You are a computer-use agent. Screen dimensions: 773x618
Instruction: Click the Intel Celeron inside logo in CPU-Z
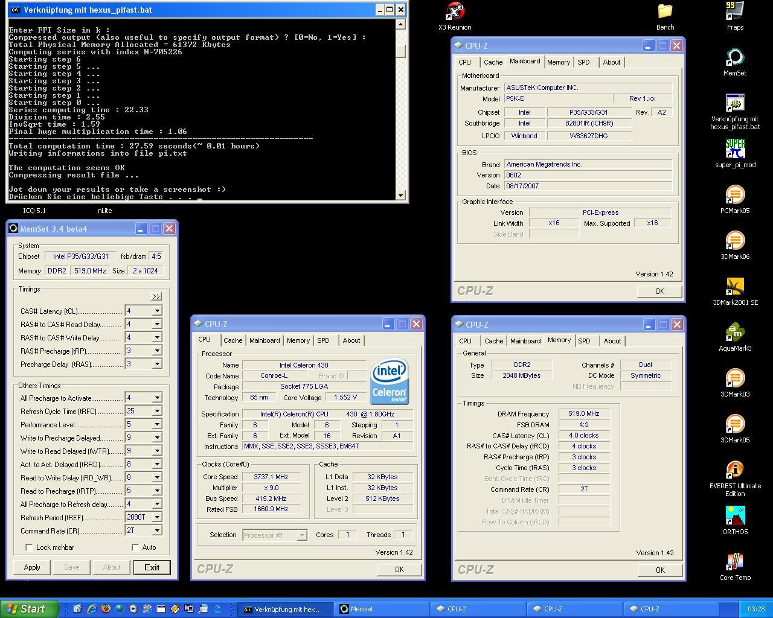[390, 381]
